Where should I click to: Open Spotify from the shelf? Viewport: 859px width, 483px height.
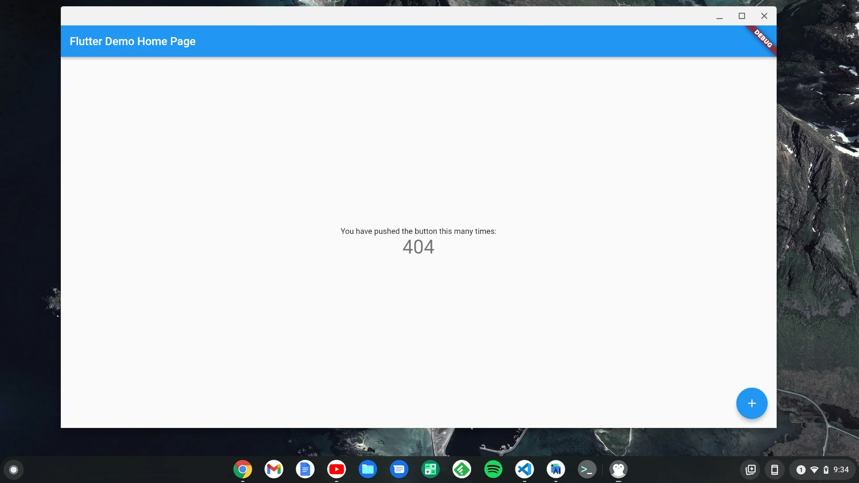[x=493, y=470]
